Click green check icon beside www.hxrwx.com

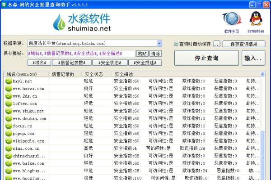click(x=9, y=88)
